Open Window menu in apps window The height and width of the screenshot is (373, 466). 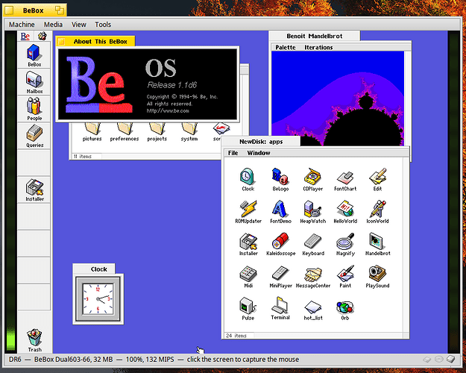259,153
